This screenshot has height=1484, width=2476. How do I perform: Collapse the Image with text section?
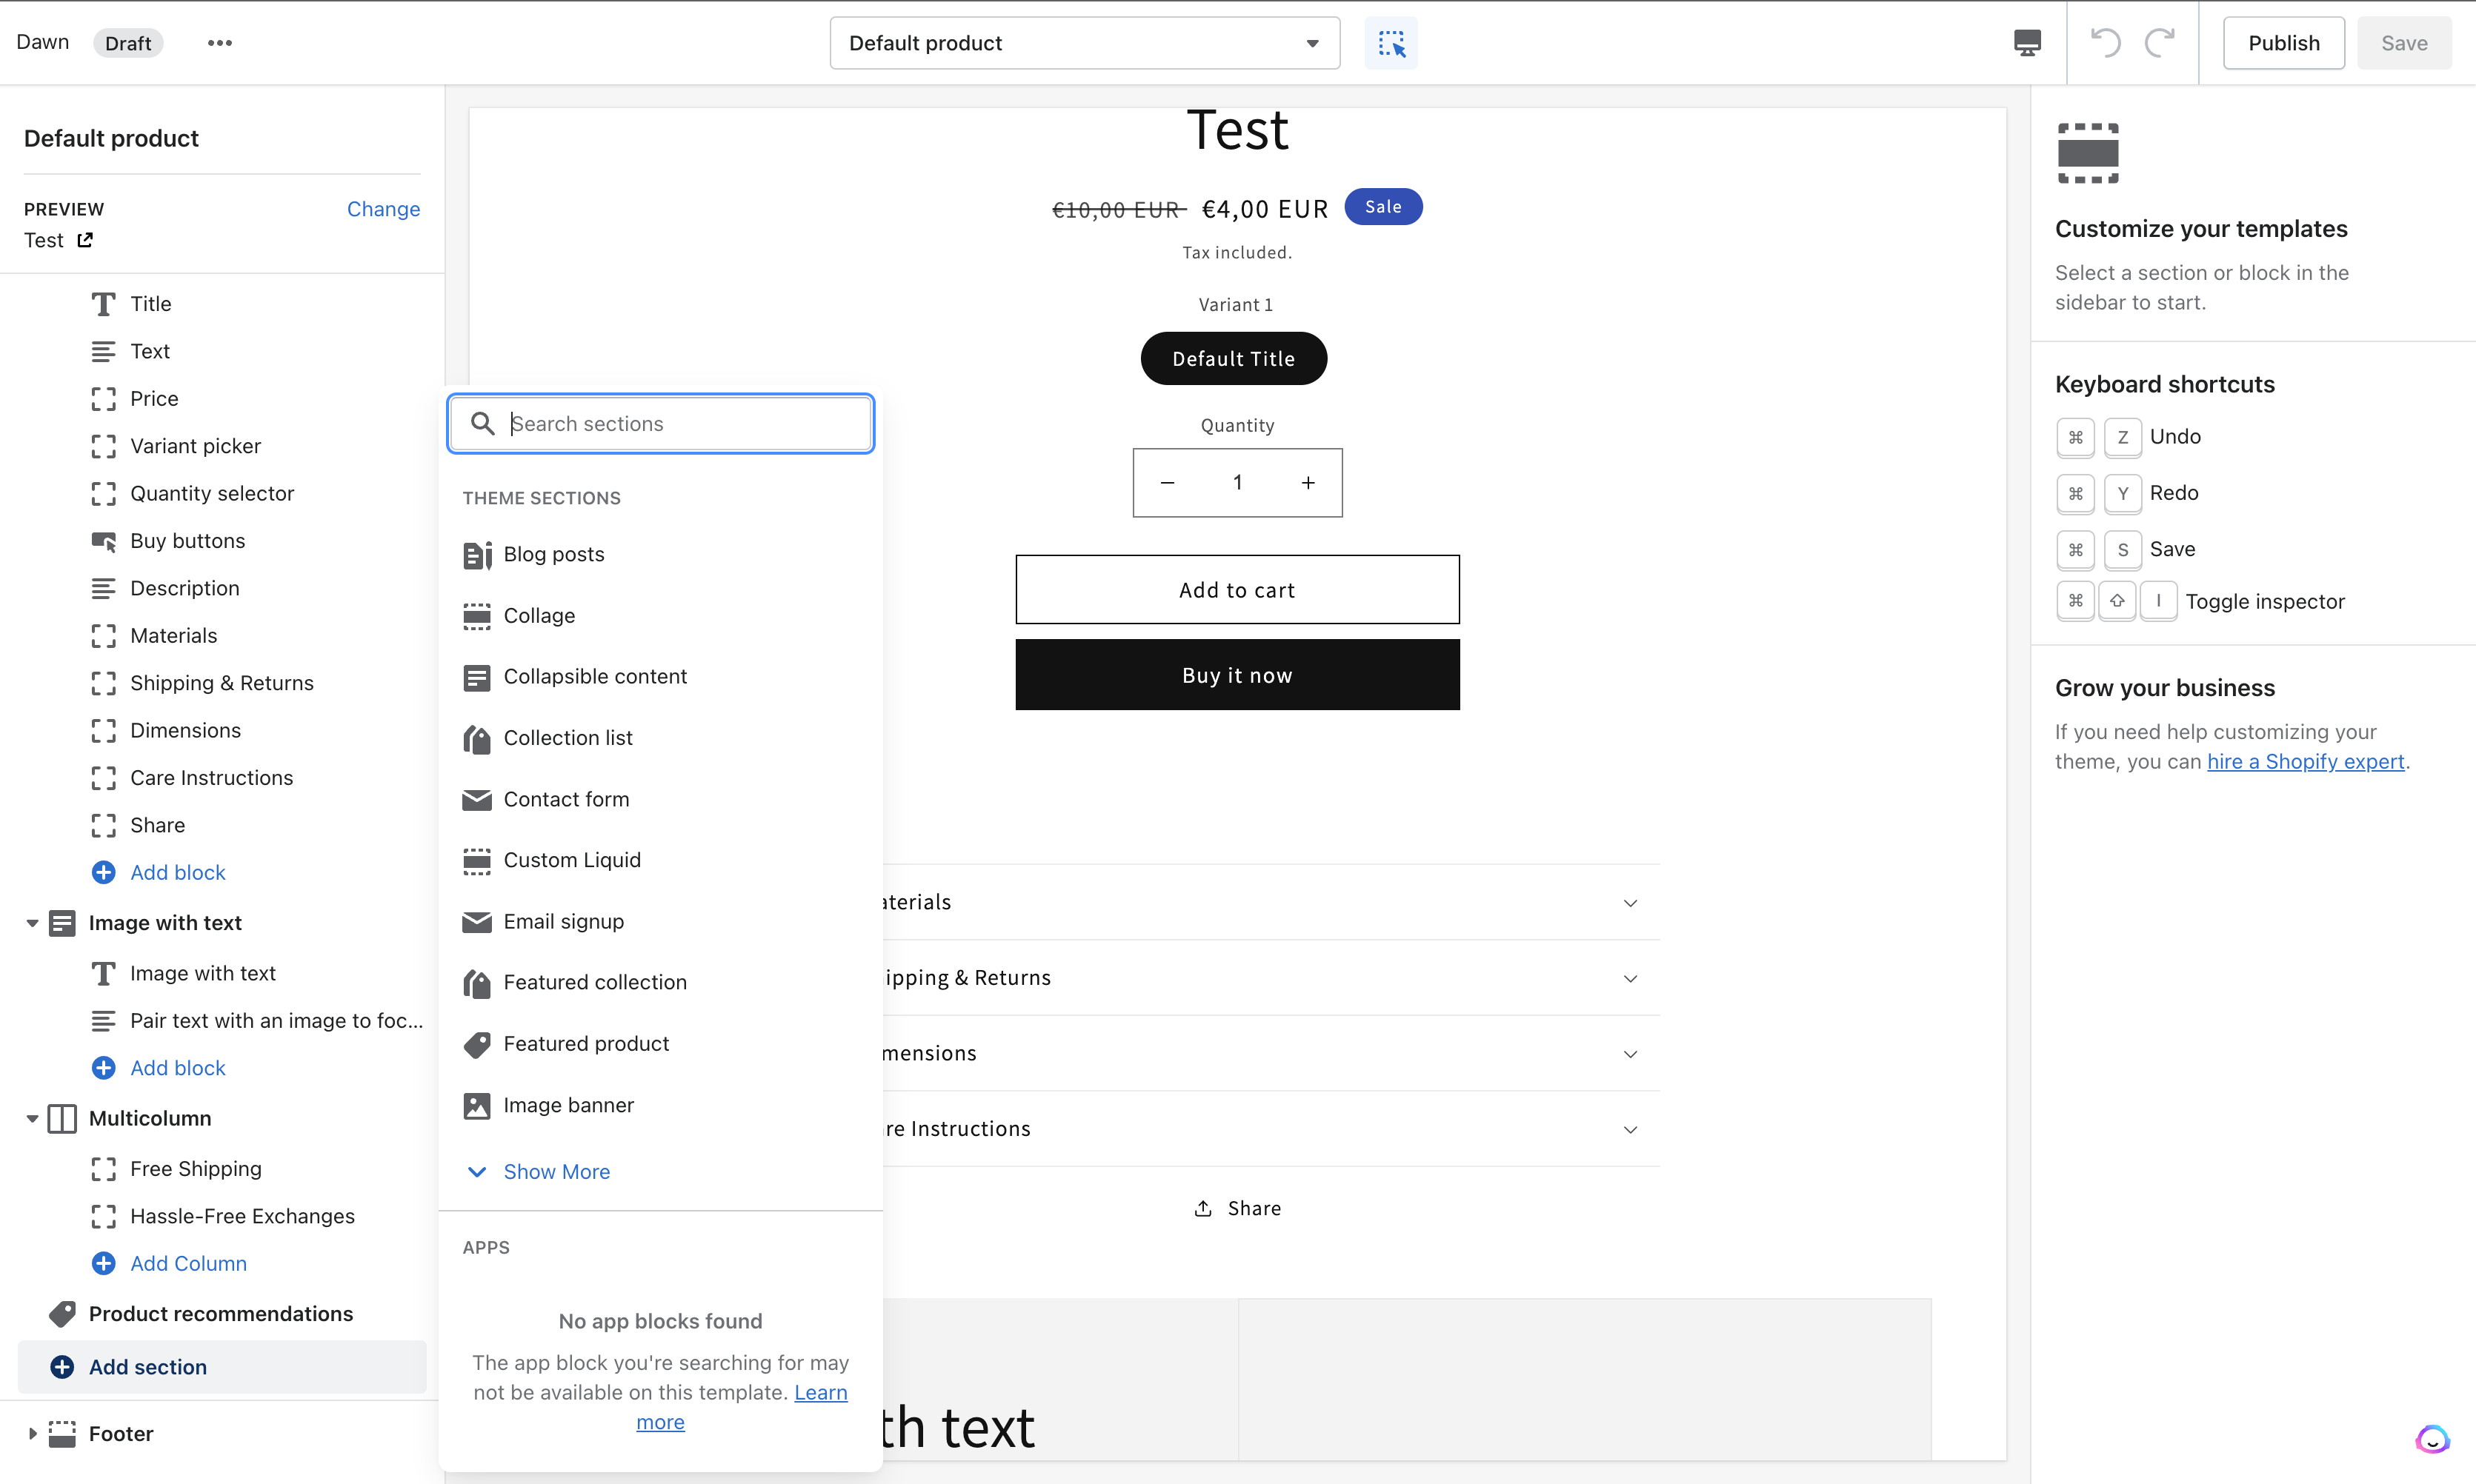[x=31, y=923]
